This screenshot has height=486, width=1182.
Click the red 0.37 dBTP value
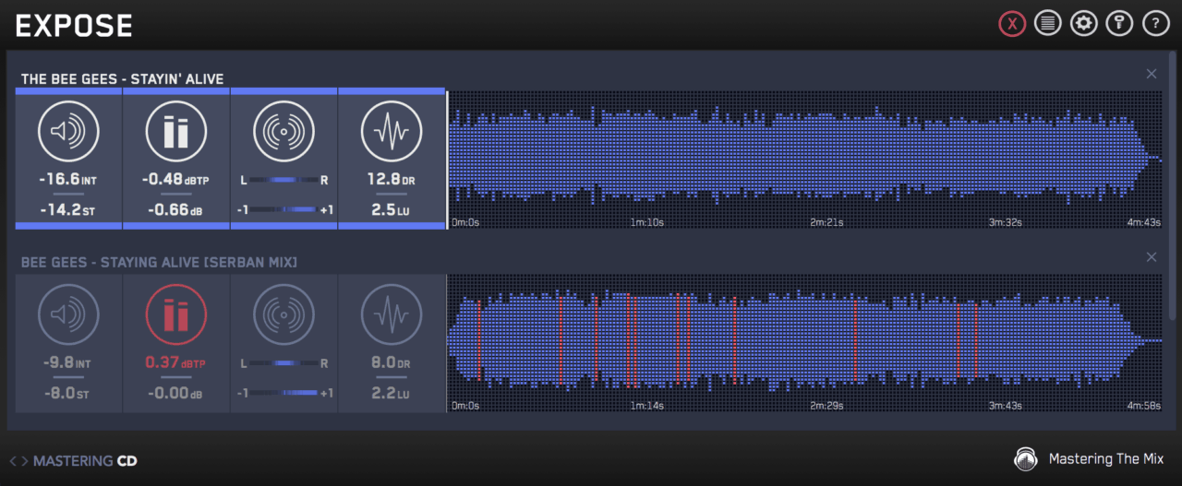[176, 363]
